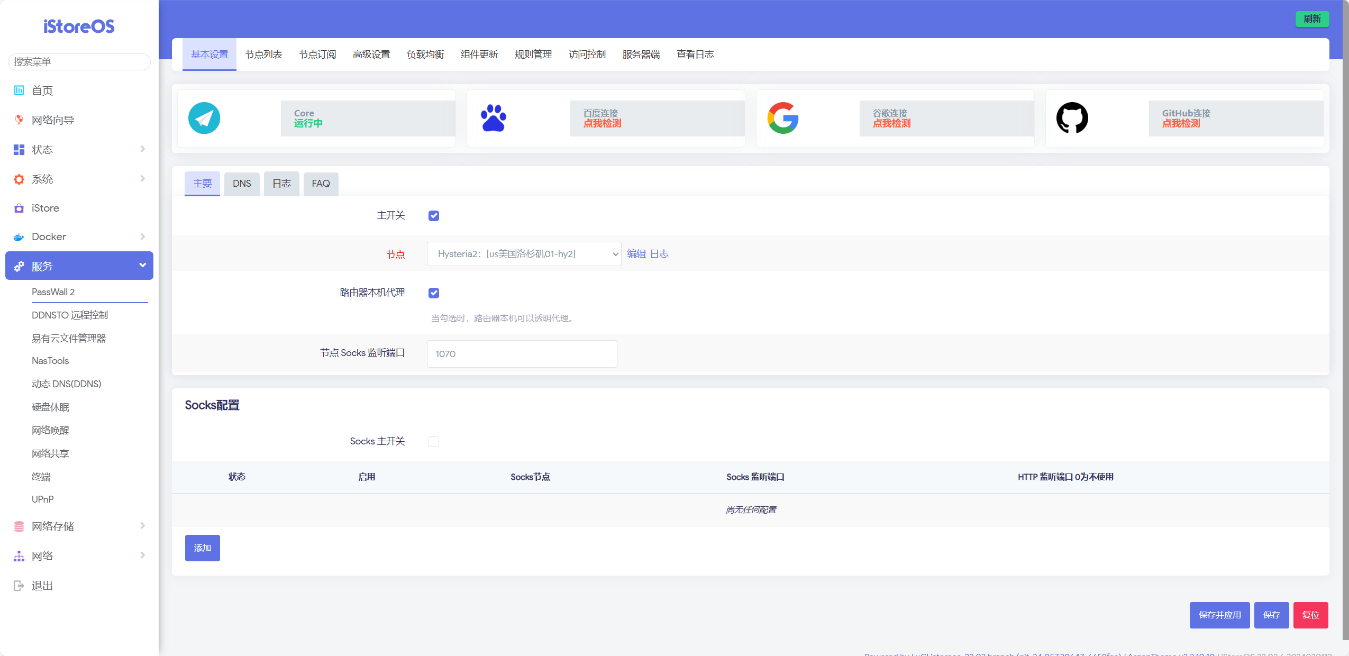Open the 高级设置 tab
1349x656 pixels.
371,54
